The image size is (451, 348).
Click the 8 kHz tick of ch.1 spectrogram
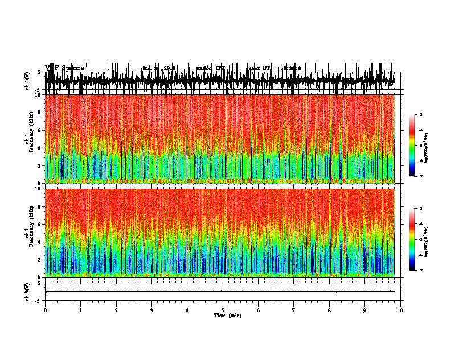pos(40,113)
